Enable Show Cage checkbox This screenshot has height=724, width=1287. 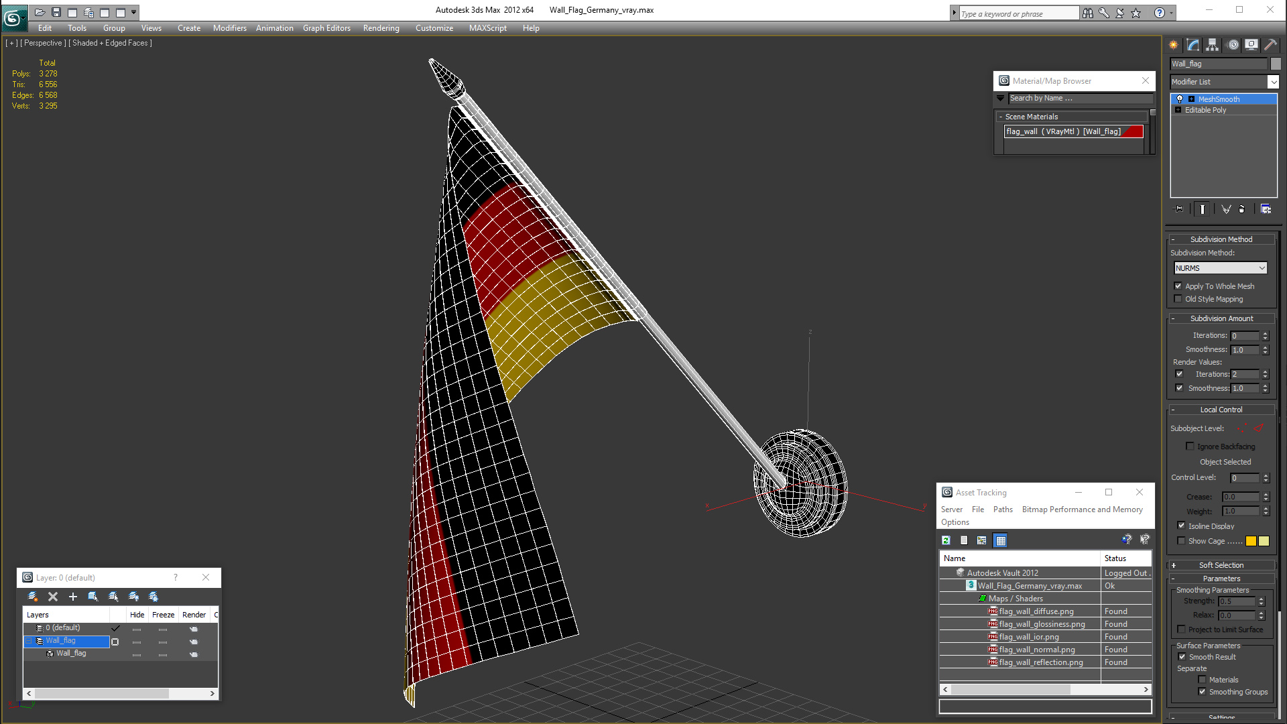[x=1182, y=540]
